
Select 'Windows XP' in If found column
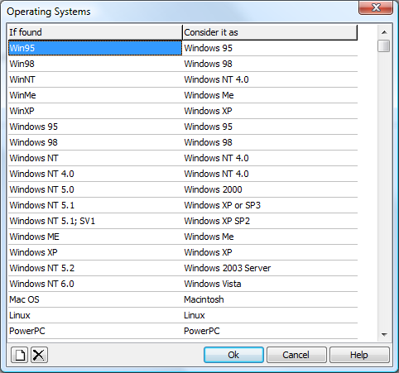pyautogui.click(x=95, y=252)
